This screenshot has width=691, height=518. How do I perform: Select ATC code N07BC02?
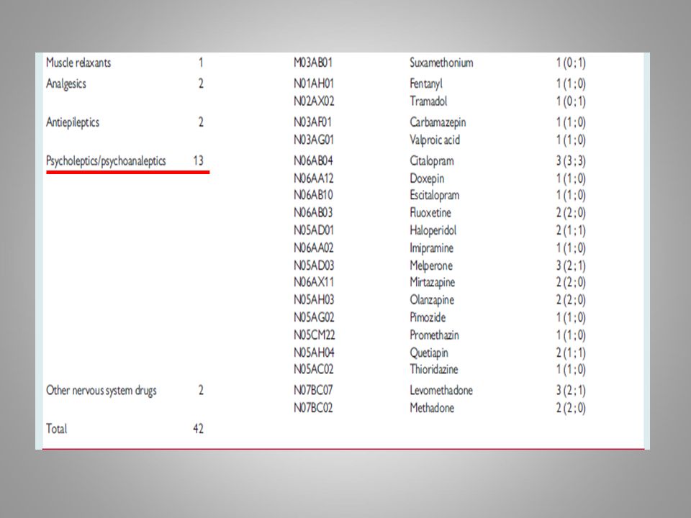(313, 408)
